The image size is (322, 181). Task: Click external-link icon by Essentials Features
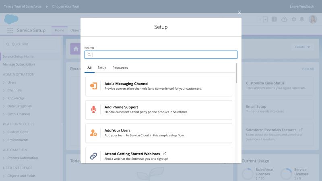pos(301,130)
